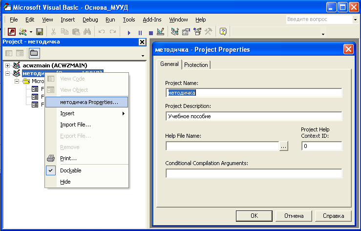The image size is (361, 231).
Task: Collapse the Microsoft class objects folder
Action: 17,82
